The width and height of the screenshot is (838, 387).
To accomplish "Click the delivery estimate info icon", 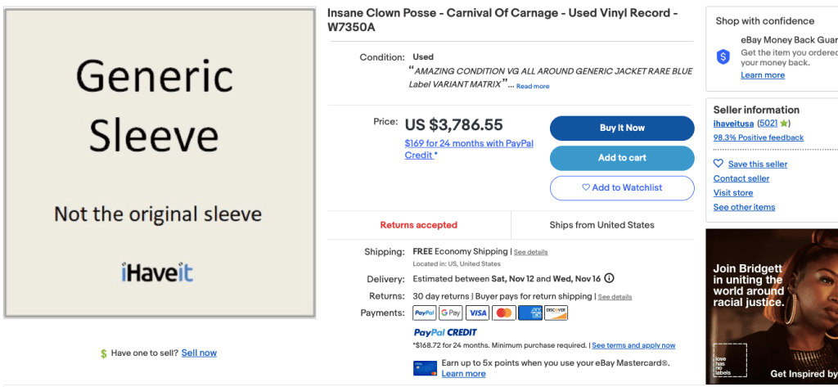I will coord(610,278).
